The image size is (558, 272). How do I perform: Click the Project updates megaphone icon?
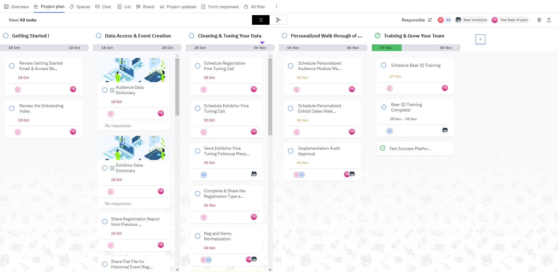[x=161, y=6]
